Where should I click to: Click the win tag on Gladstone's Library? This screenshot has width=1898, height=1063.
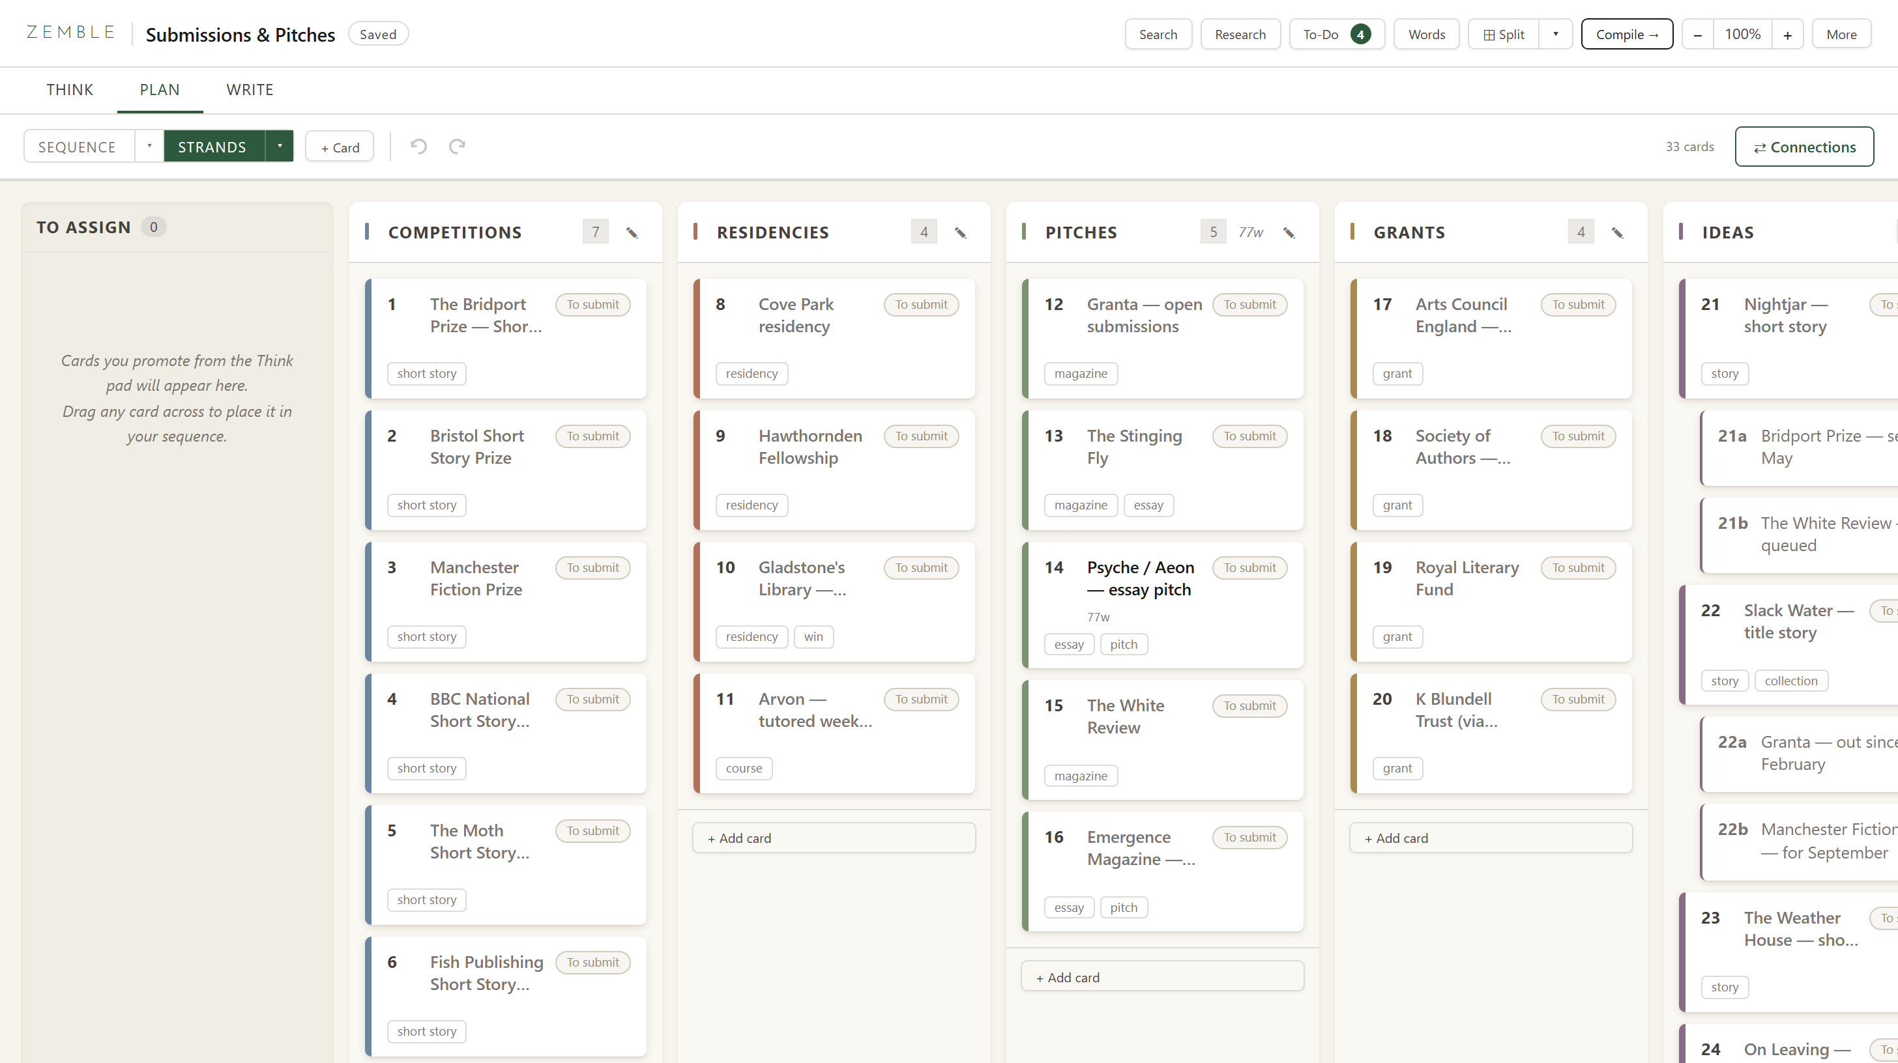[x=813, y=637]
